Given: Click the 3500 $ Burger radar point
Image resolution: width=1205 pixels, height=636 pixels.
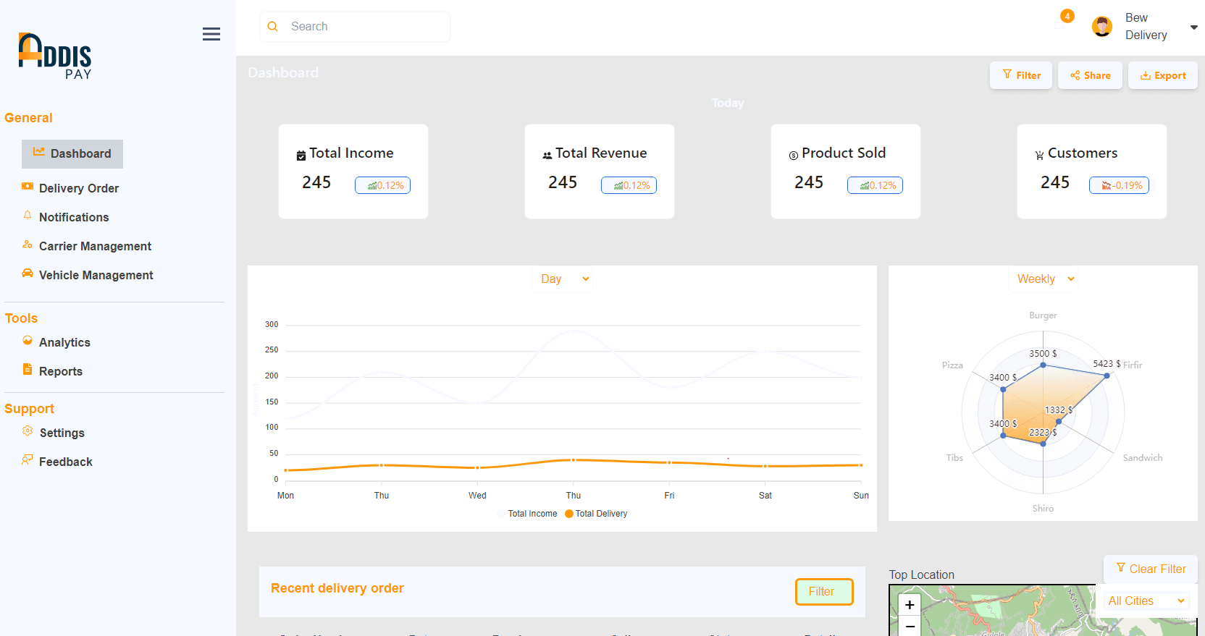Looking at the screenshot, I should tap(1043, 365).
